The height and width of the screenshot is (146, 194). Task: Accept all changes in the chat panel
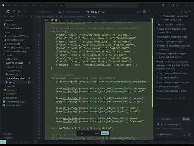[x=186, y=119]
